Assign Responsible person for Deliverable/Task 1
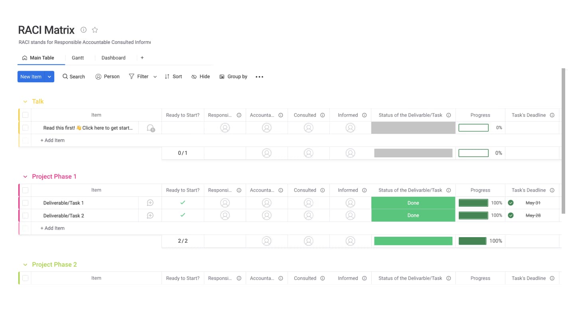 coord(225,203)
